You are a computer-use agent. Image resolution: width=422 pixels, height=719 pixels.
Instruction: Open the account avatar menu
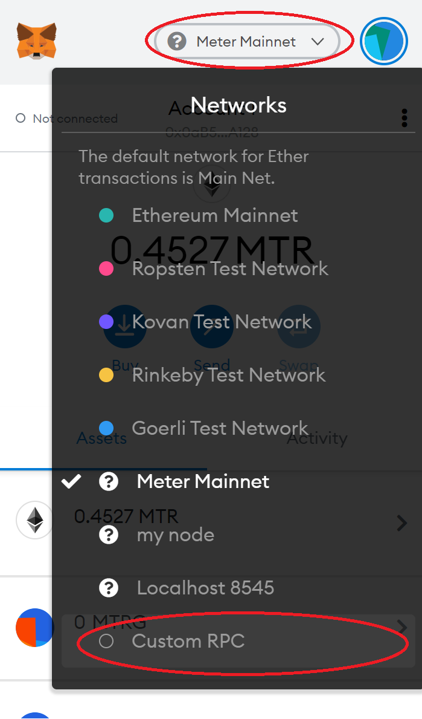tap(383, 41)
